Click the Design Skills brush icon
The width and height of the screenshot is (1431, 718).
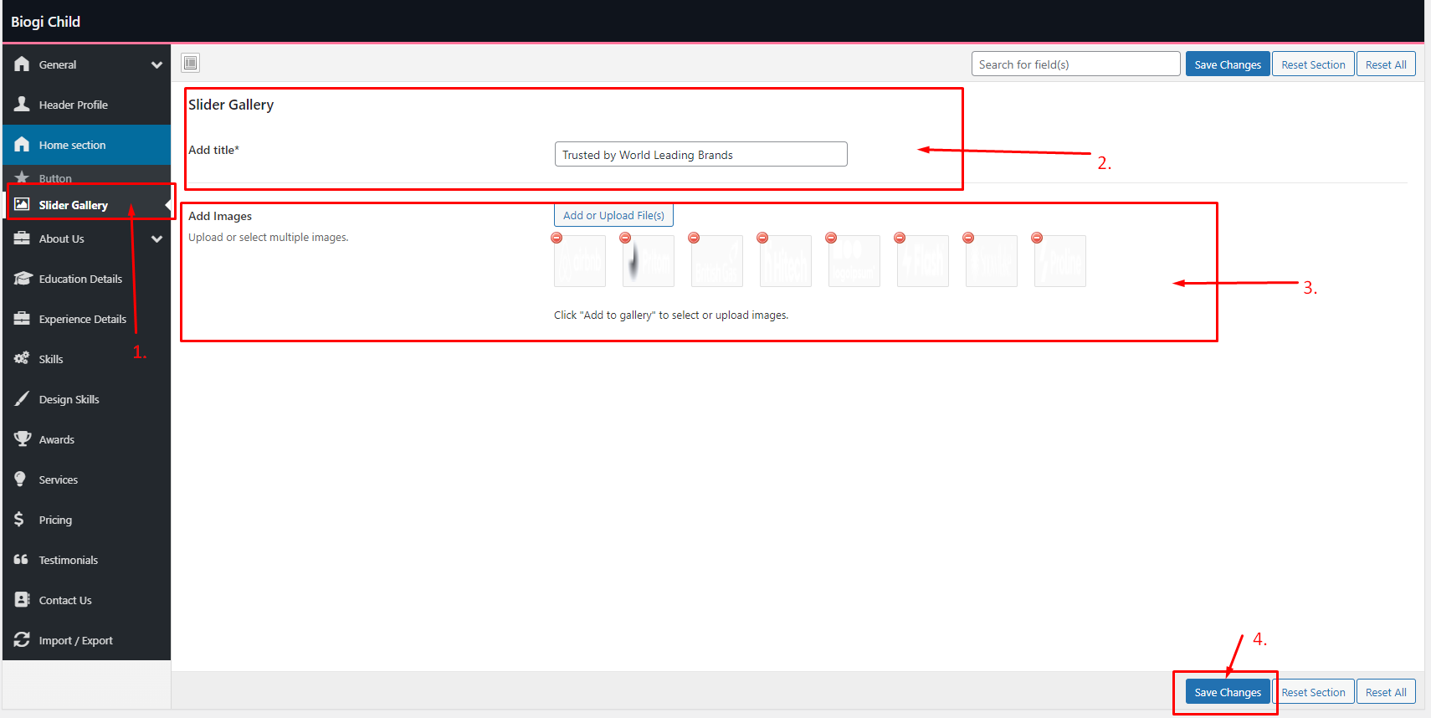pyautogui.click(x=22, y=399)
